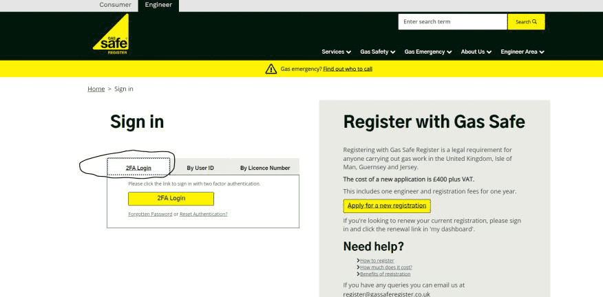
Task: Switch to the Consumer tab
Action: (x=115, y=5)
